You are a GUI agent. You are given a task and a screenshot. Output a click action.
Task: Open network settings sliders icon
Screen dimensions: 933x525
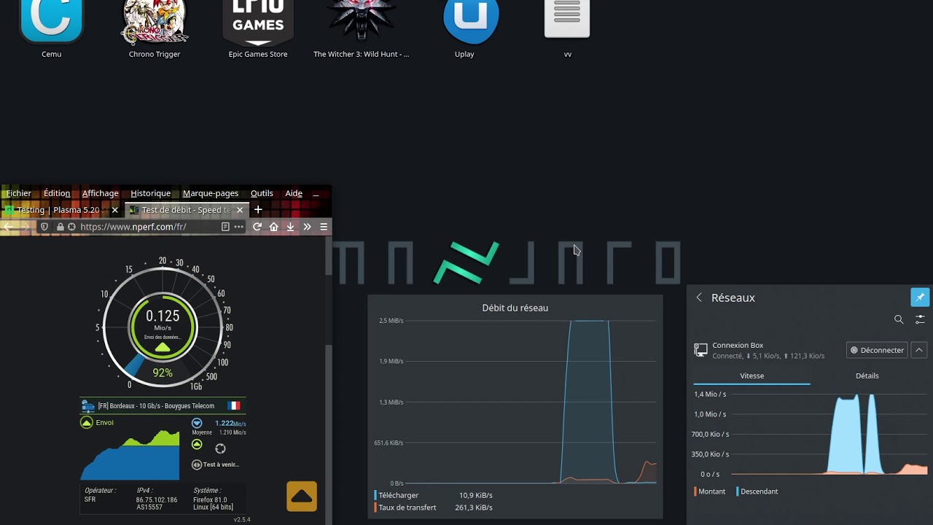[x=920, y=319]
